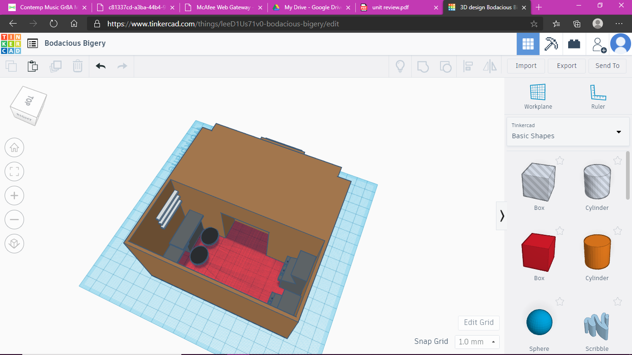This screenshot has width=632, height=355.
Task: Click the Group shapes icon
Action: (x=423, y=66)
